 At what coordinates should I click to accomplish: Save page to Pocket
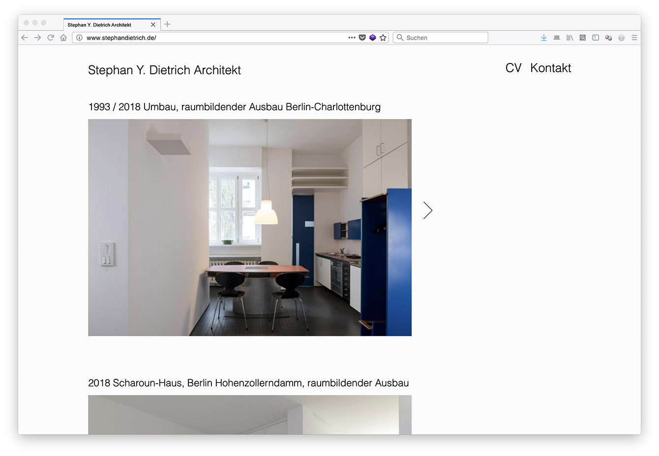click(x=362, y=37)
